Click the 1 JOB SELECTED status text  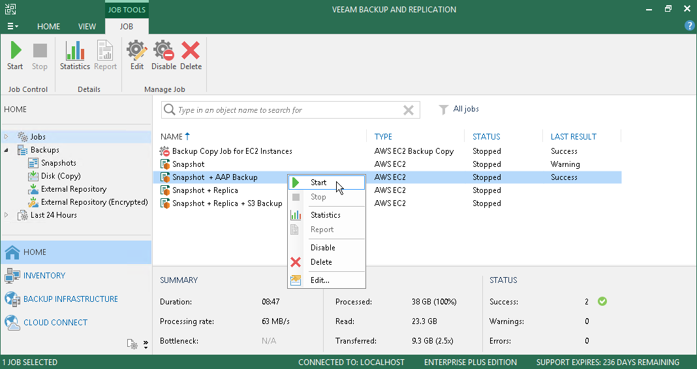click(30, 362)
